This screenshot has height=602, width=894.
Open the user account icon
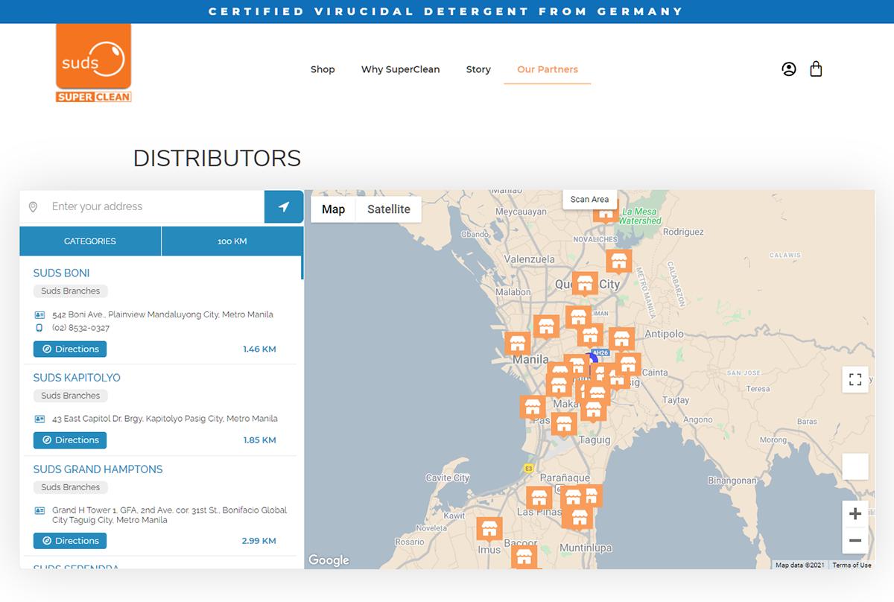789,69
